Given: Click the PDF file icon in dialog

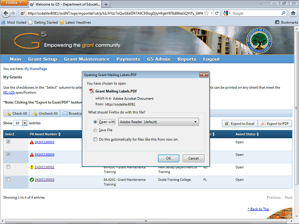Looking at the screenshot, I should 92,91.
